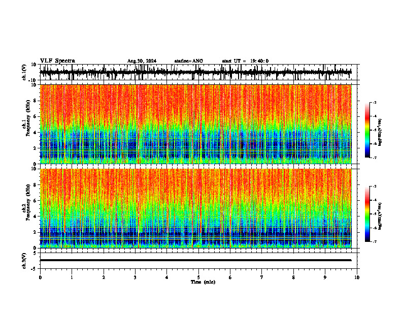Screen dimensions: 402x311
Task: Select the ch.1 colorbar log(PSD) label
Action: pos(380,133)
